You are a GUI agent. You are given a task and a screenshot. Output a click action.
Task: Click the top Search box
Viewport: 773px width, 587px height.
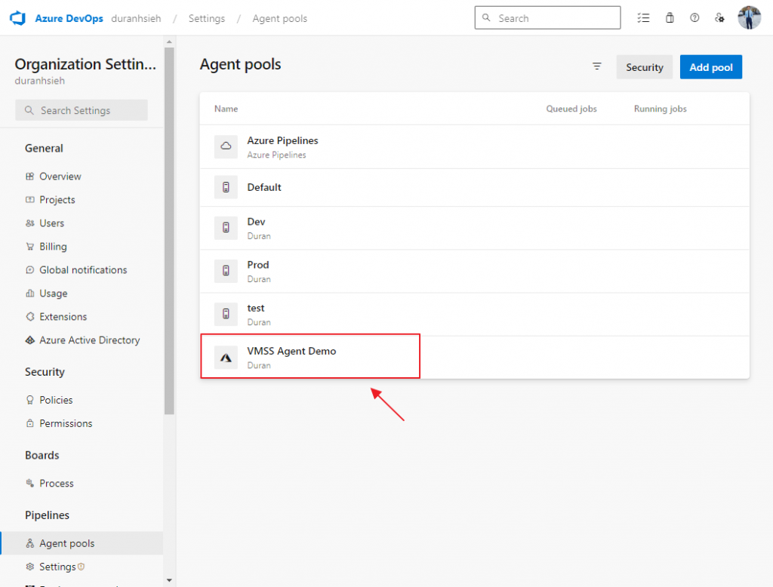(547, 18)
